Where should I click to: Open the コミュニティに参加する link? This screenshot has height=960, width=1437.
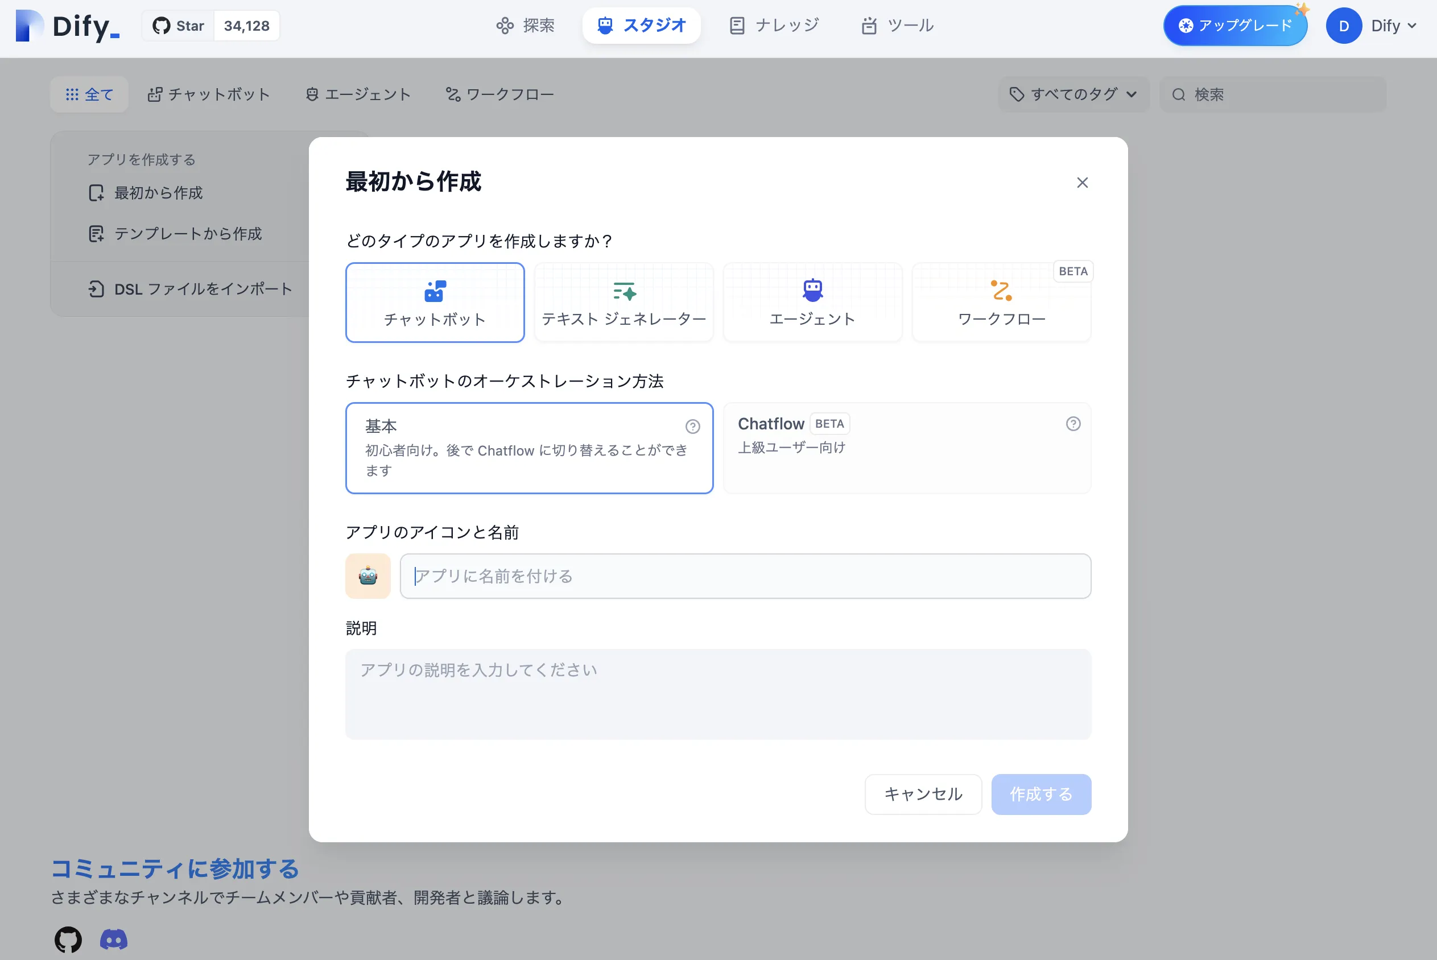tap(175, 869)
